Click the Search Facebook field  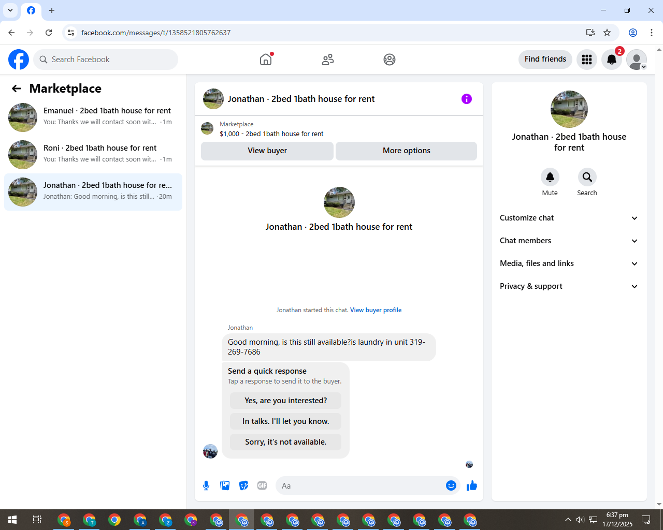point(106,60)
